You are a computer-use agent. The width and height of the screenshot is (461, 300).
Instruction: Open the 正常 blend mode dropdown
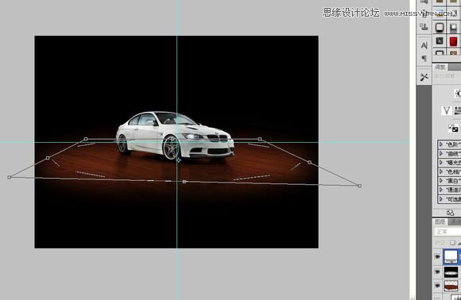coord(447,232)
